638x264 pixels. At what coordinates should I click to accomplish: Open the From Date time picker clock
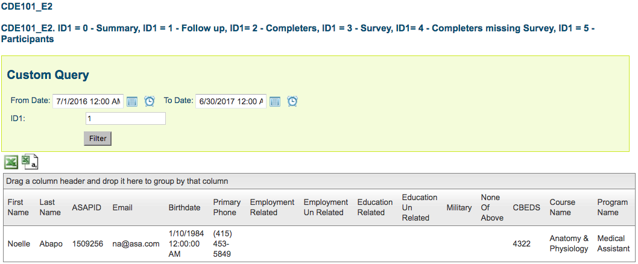(x=150, y=101)
